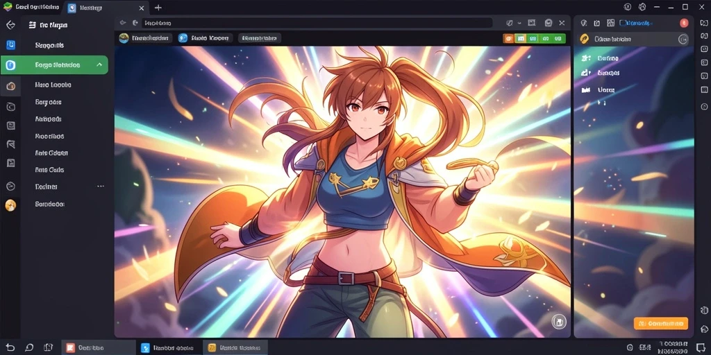Collapse the green highlighted sidebar section
711x355 pixels.
point(99,64)
